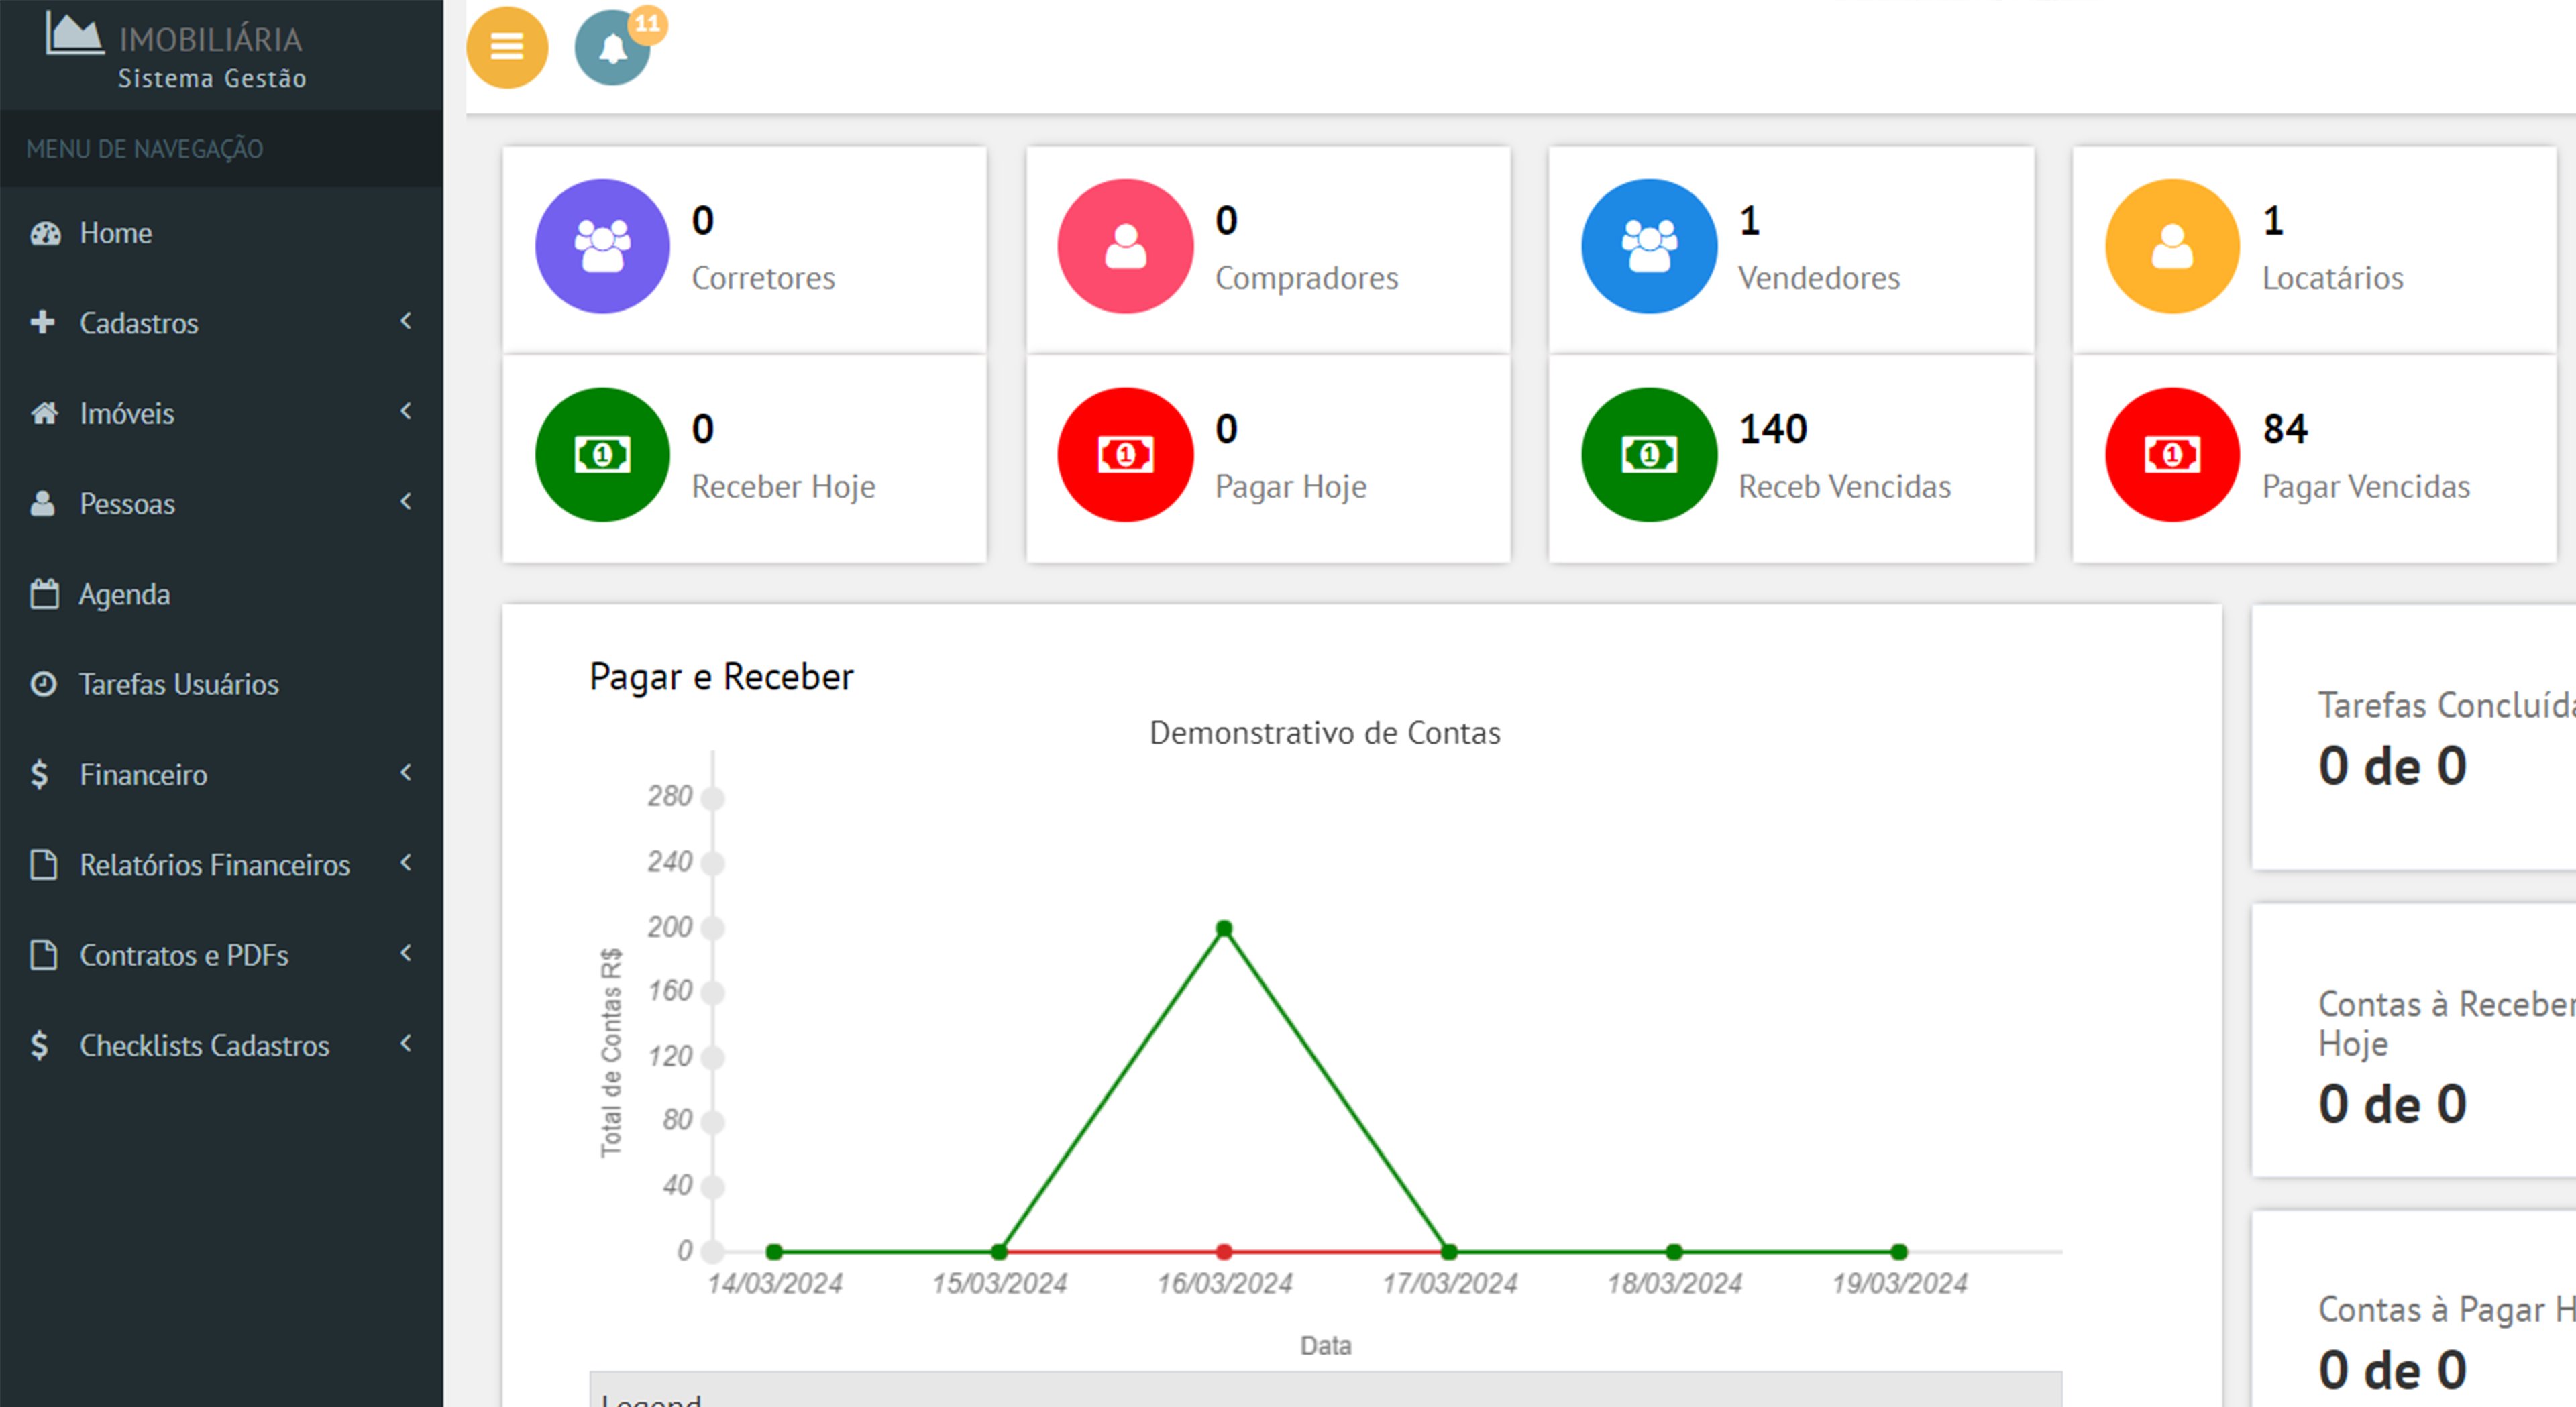Screen dimensions: 2576x1407
Task: Click the Demonstrativo de Contas chart title
Action: pyautogui.click(x=1324, y=733)
